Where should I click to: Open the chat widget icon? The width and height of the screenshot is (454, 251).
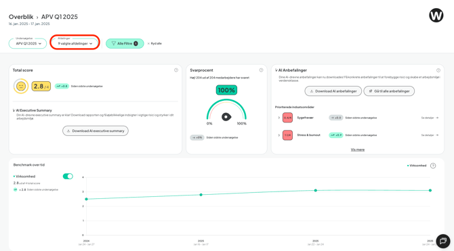[x=443, y=241]
